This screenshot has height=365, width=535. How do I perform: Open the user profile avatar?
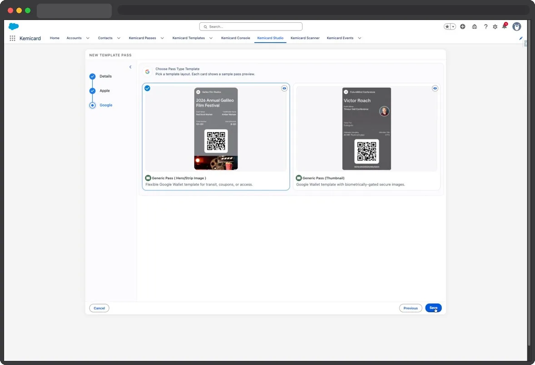[x=516, y=27]
